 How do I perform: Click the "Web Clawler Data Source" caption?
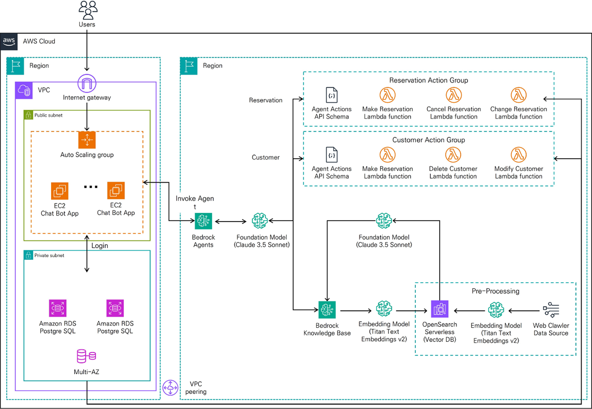[x=551, y=329]
